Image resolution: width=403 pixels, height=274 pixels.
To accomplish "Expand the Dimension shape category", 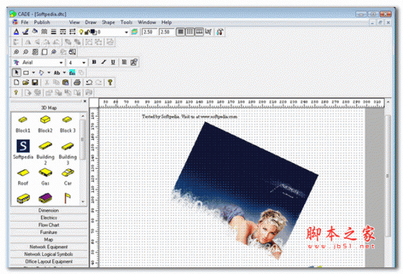I will pos(48,210).
